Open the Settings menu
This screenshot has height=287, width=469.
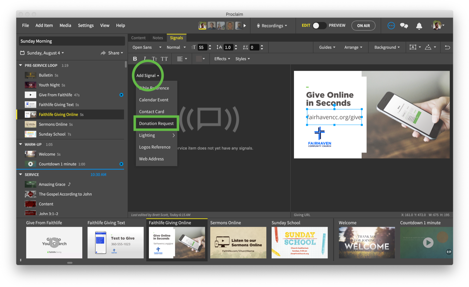point(86,25)
